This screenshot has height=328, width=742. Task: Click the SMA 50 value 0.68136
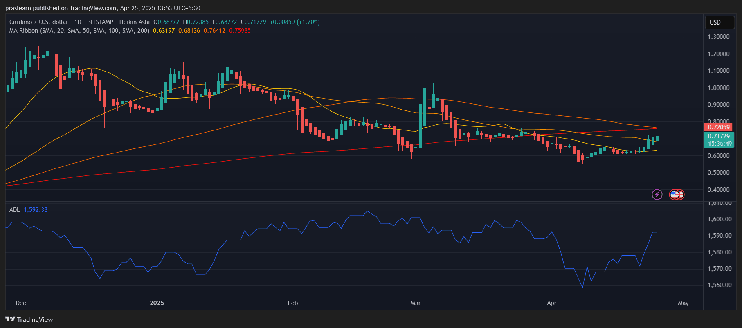tap(189, 31)
